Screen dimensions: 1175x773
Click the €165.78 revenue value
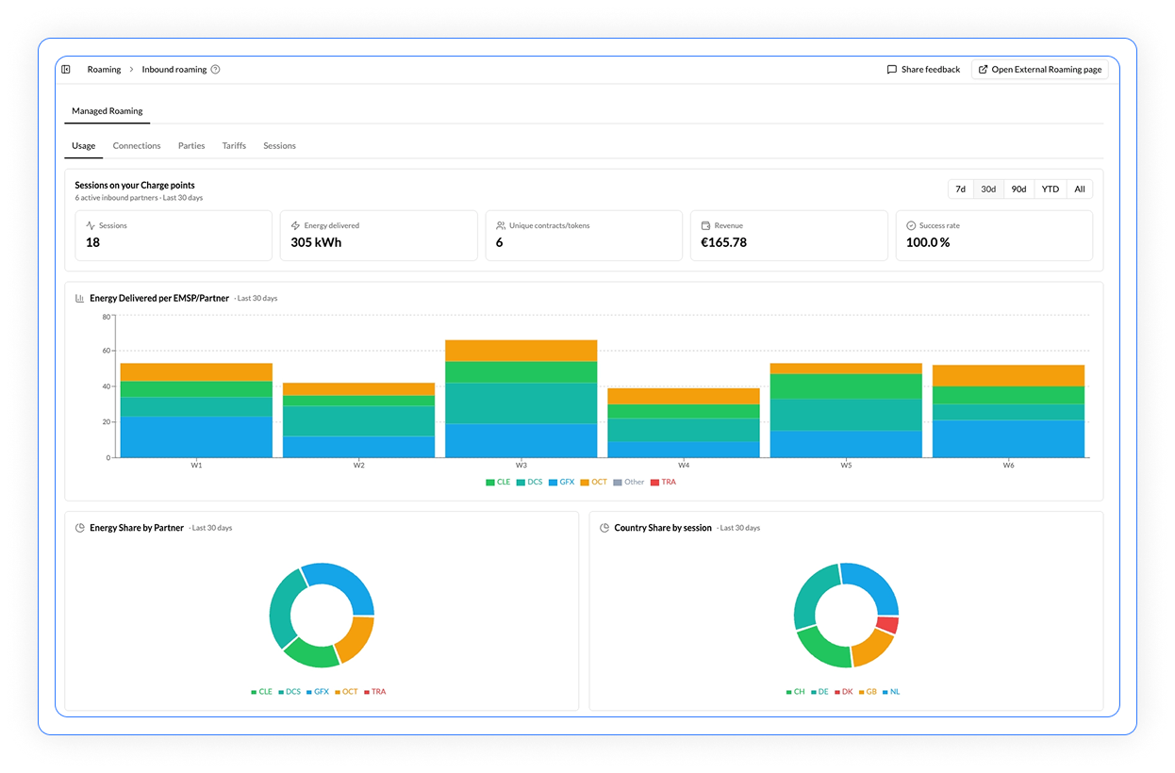tap(723, 242)
